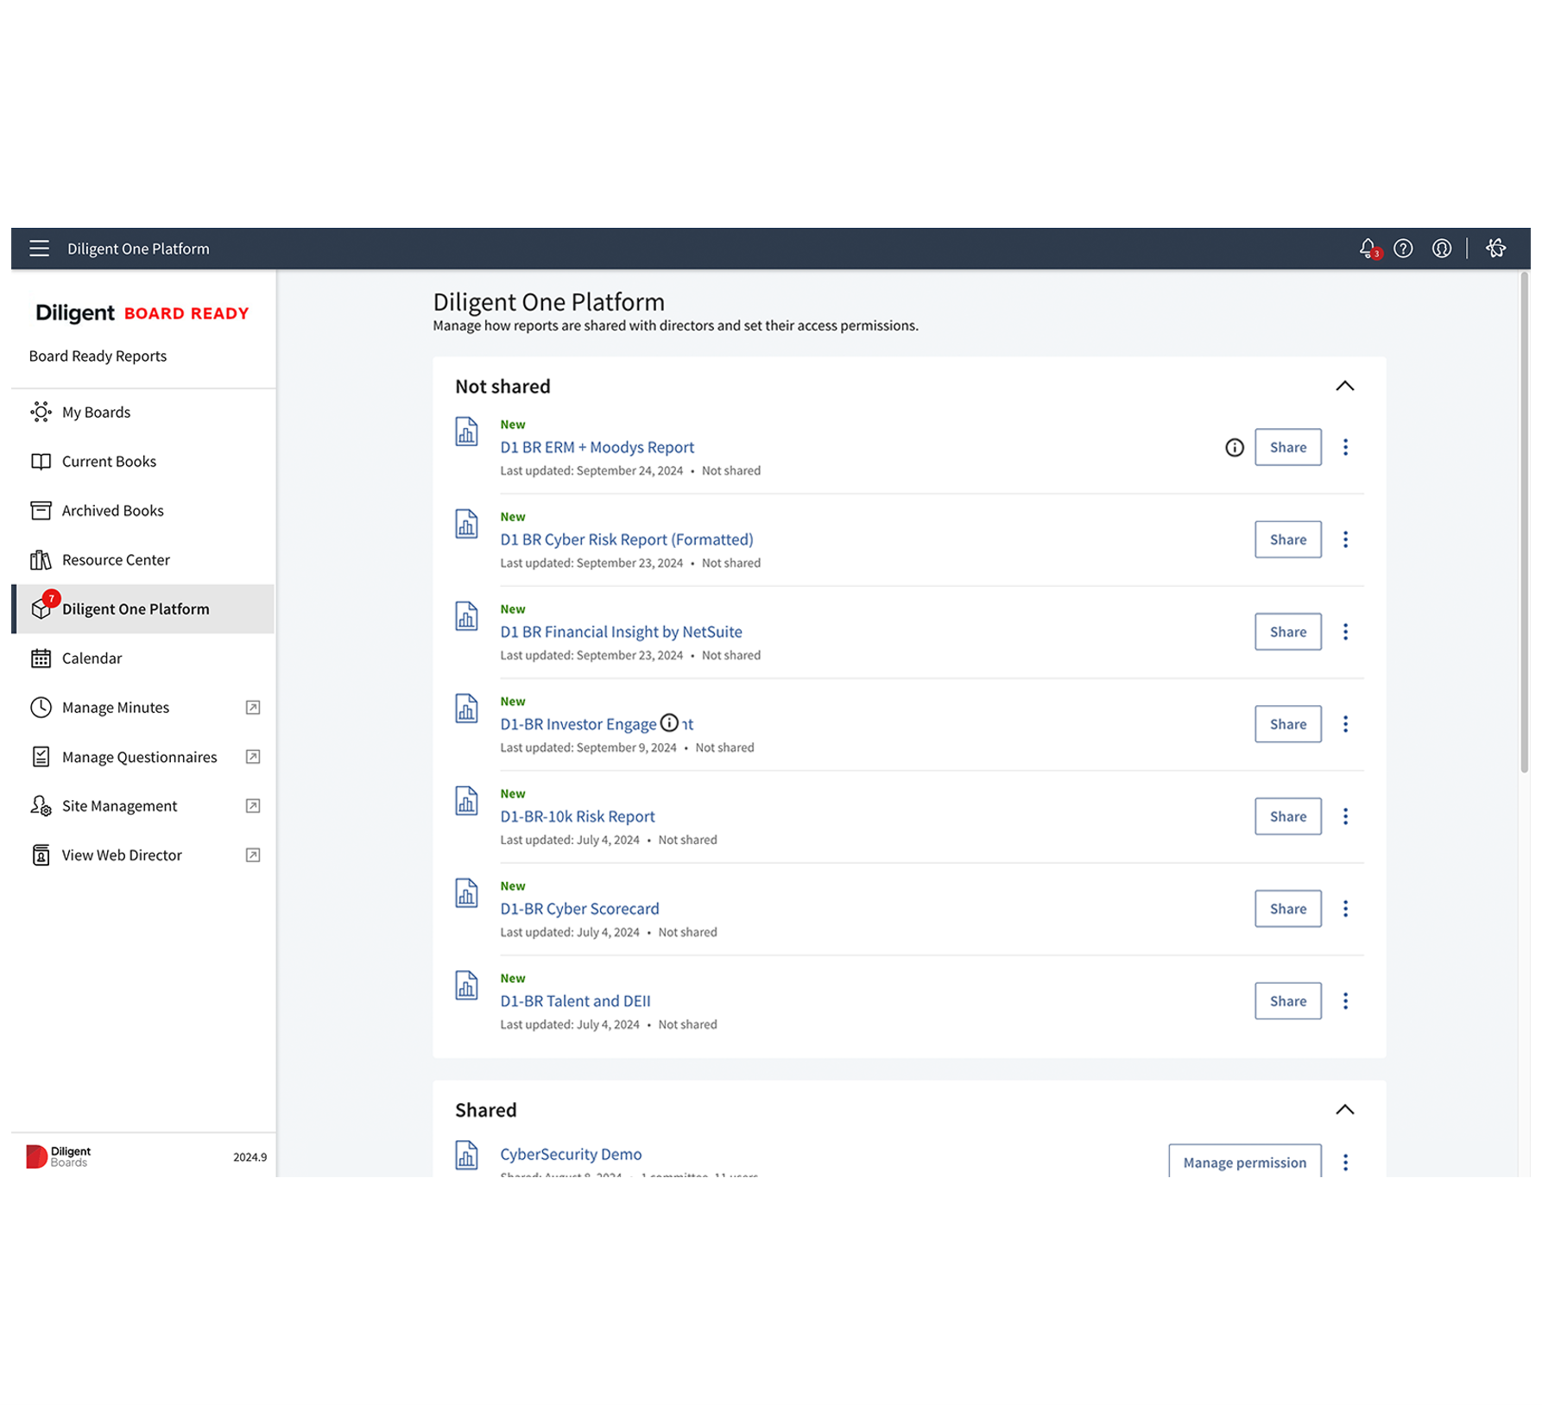
Task: Click the help question mark icon
Action: [x=1404, y=249]
